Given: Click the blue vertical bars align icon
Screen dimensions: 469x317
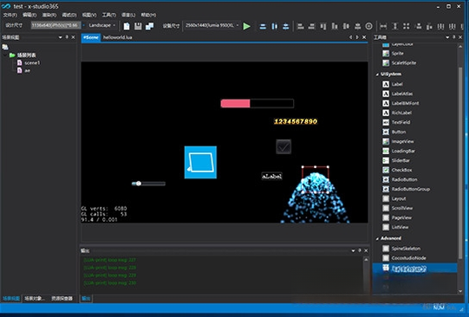Looking at the screenshot, I should 274,26.
